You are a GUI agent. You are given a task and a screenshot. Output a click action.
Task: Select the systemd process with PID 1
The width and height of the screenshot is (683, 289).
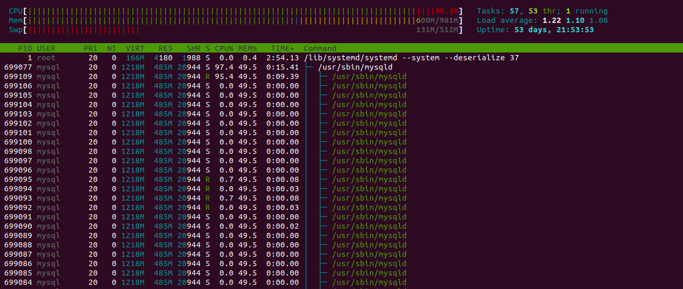pos(341,58)
